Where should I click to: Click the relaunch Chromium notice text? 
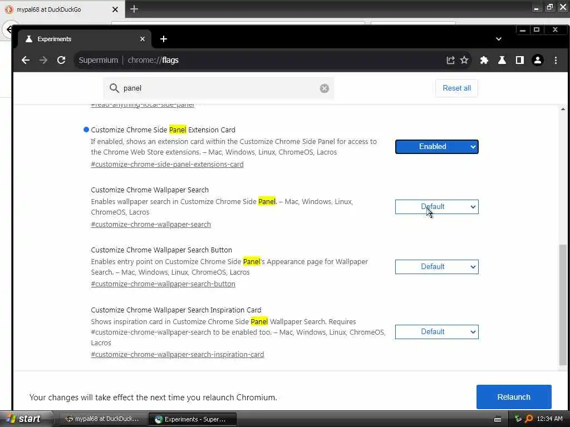pos(153,398)
